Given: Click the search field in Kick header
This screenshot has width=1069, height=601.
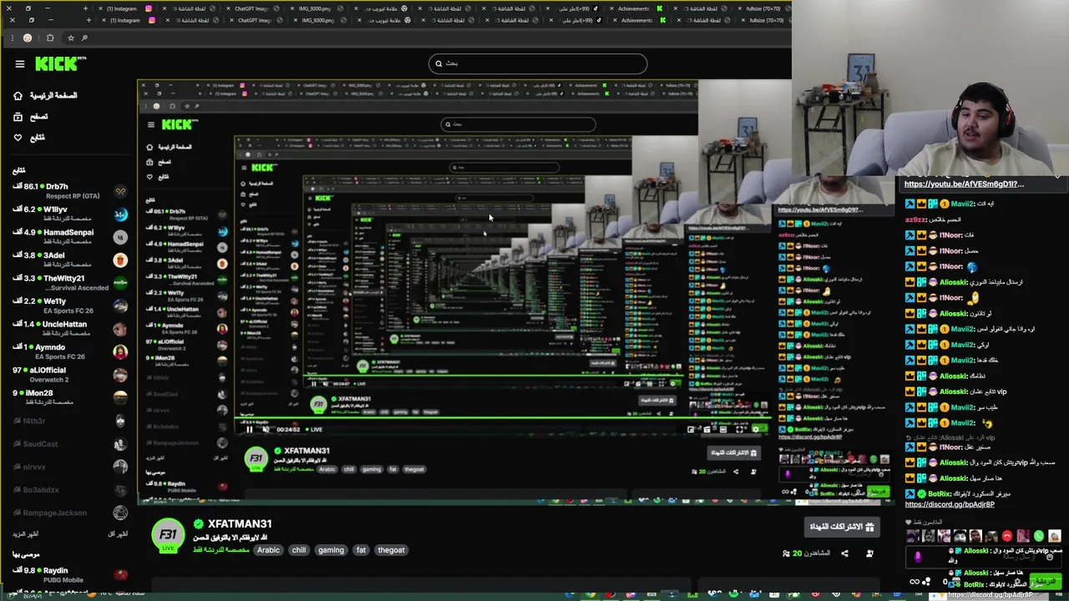Looking at the screenshot, I should tap(538, 63).
